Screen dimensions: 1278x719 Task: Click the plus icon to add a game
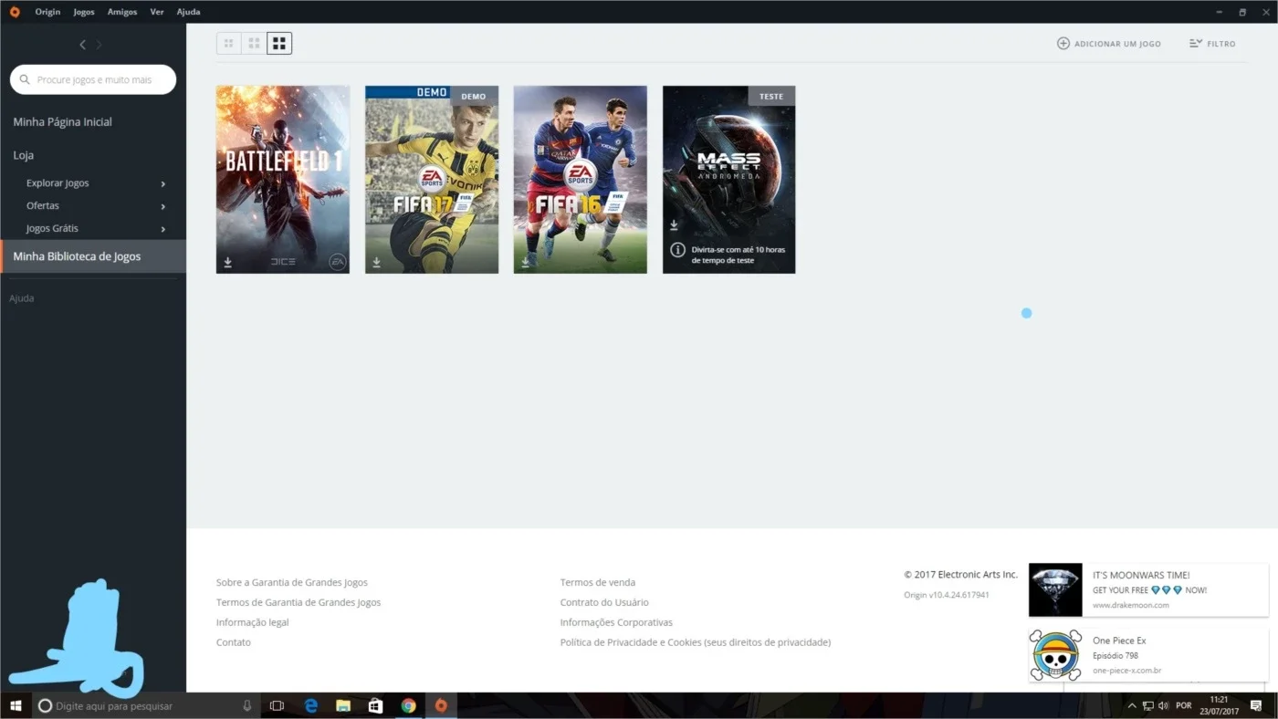[1063, 43]
